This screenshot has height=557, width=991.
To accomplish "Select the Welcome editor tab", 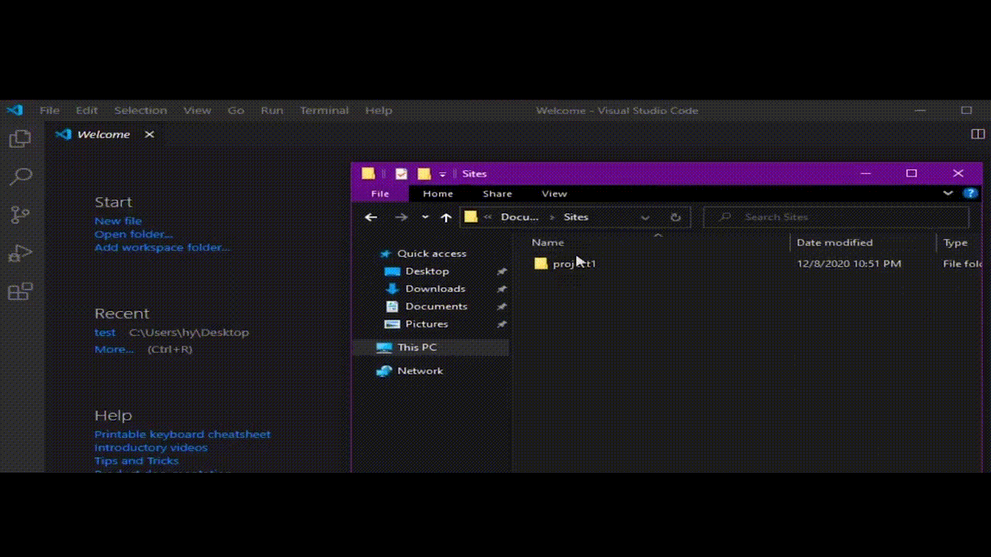I will [104, 135].
